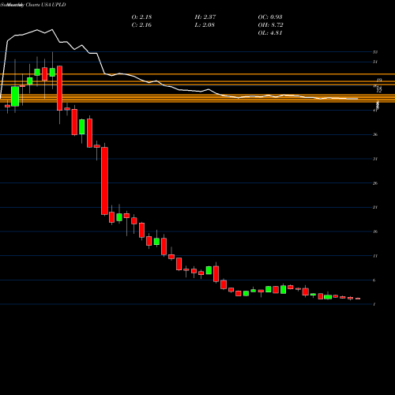Click the 21 price axis label
The image size is (395, 395).
[x=375, y=207]
